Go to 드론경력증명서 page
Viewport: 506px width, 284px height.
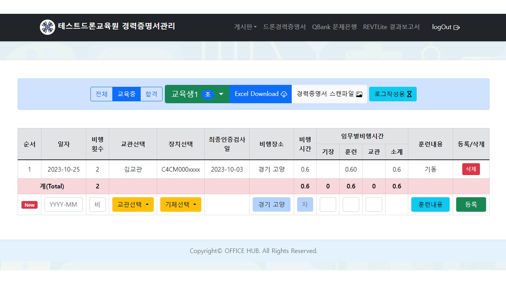(284, 27)
